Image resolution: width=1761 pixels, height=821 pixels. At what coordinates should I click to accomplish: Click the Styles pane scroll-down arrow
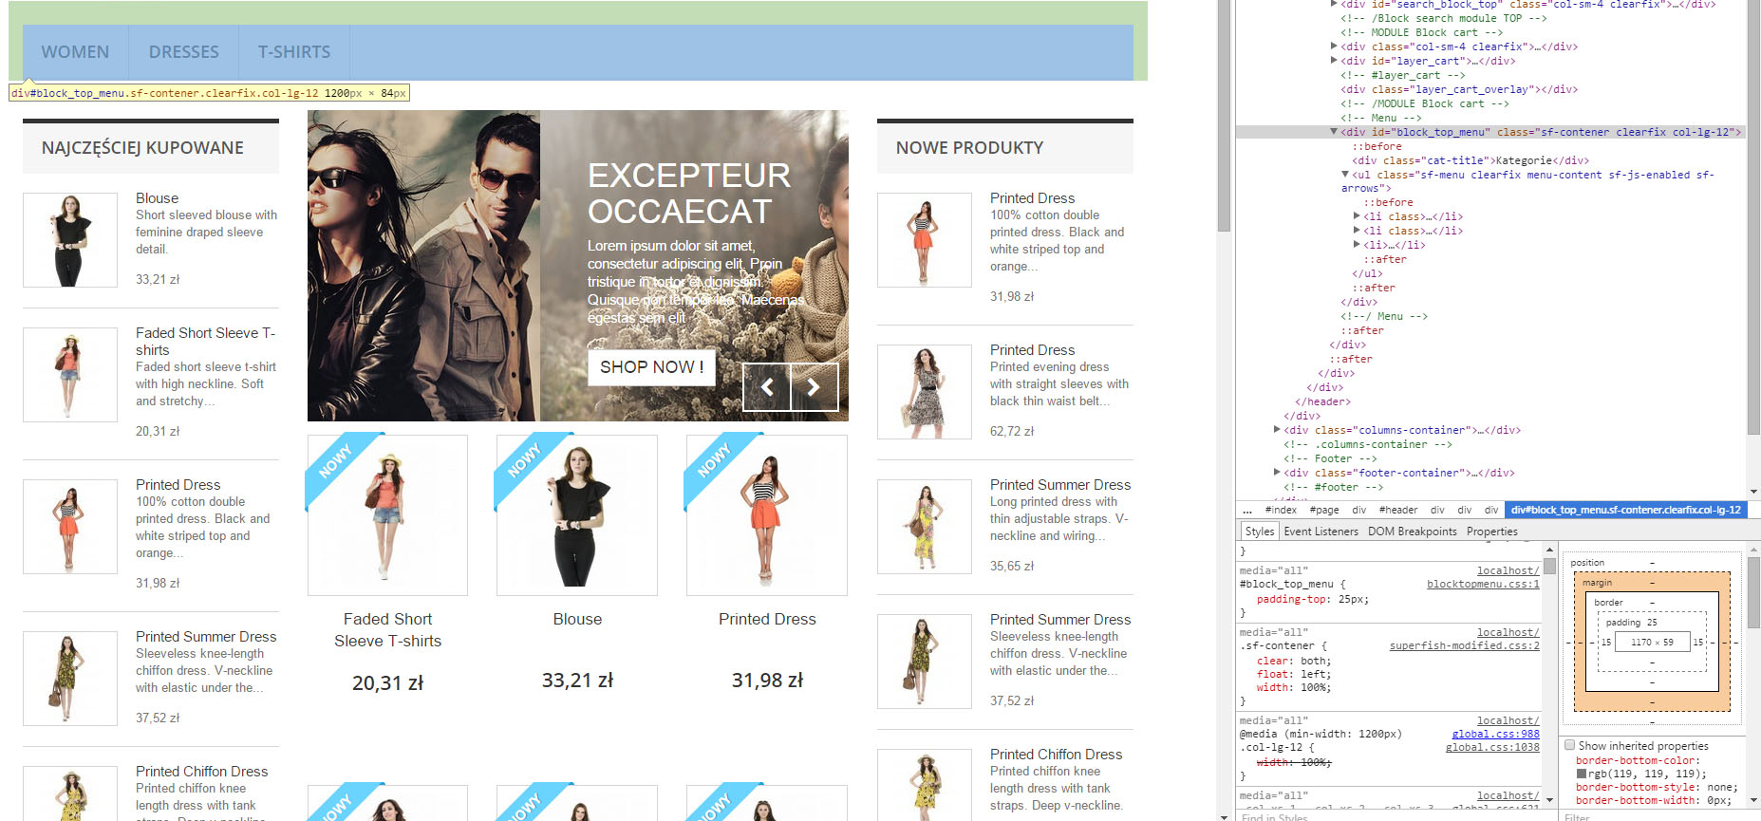coord(1549,800)
